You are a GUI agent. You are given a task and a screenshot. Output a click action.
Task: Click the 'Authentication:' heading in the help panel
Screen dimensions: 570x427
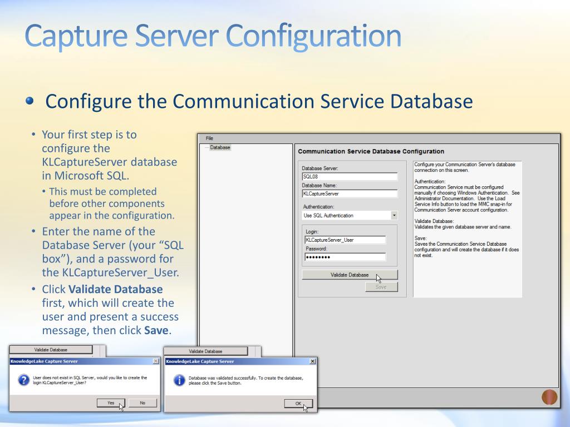point(430,182)
